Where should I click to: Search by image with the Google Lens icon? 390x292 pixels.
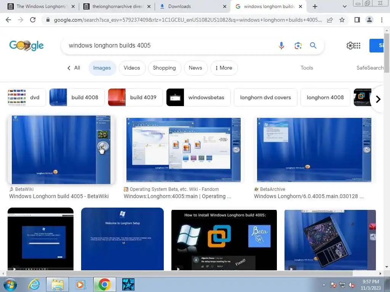coord(298,46)
